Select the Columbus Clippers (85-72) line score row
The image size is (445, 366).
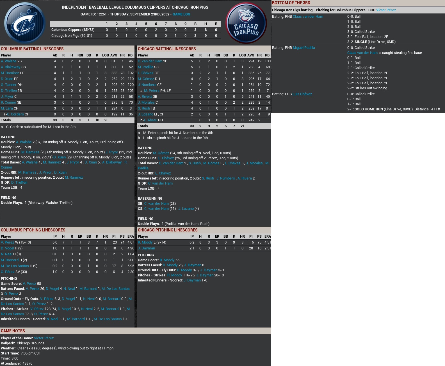point(135,30)
